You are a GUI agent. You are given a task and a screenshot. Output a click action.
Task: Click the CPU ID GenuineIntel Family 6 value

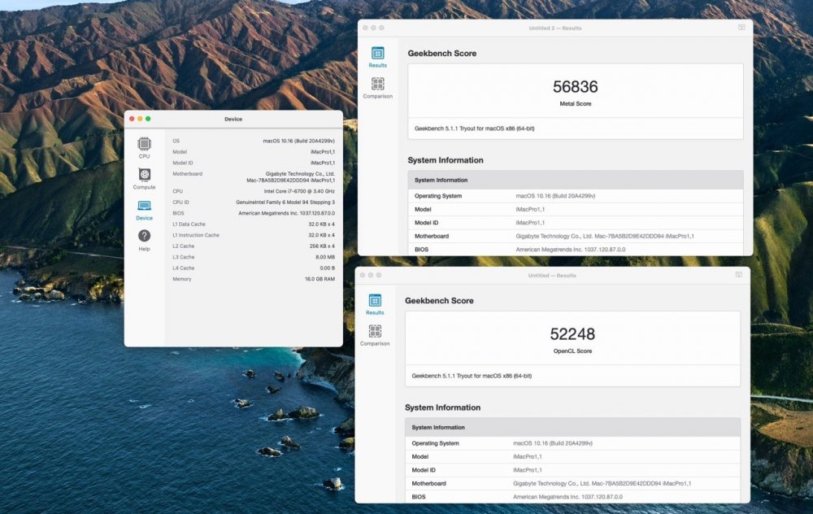pos(285,203)
